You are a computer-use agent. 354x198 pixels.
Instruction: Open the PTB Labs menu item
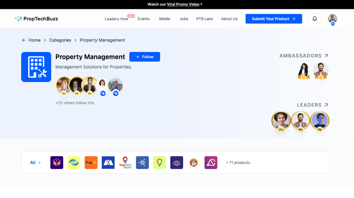coord(204,19)
